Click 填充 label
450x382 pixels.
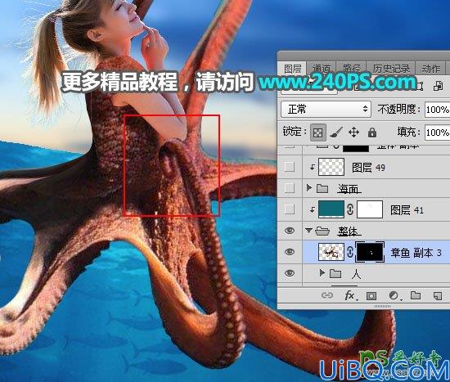click(x=408, y=132)
